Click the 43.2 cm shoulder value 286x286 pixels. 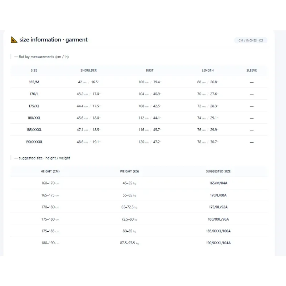coord(82,94)
